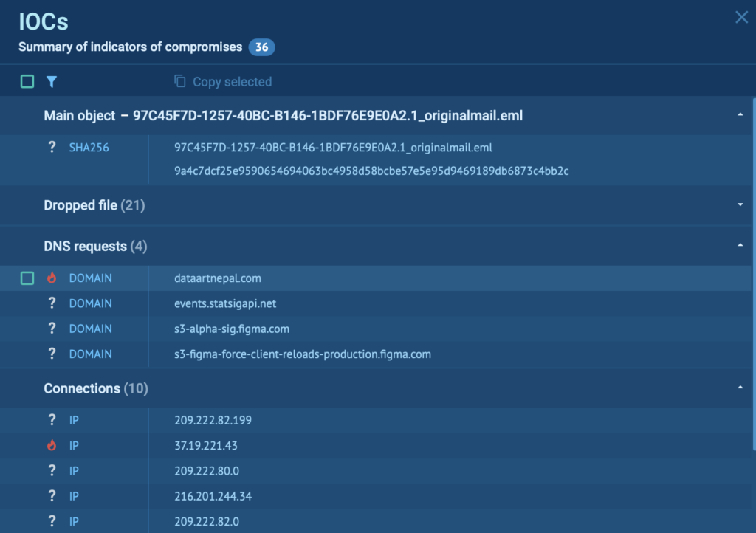Click IP label of 209.222.82.0 row
Image resolution: width=756 pixels, height=533 pixels.
pos(74,521)
